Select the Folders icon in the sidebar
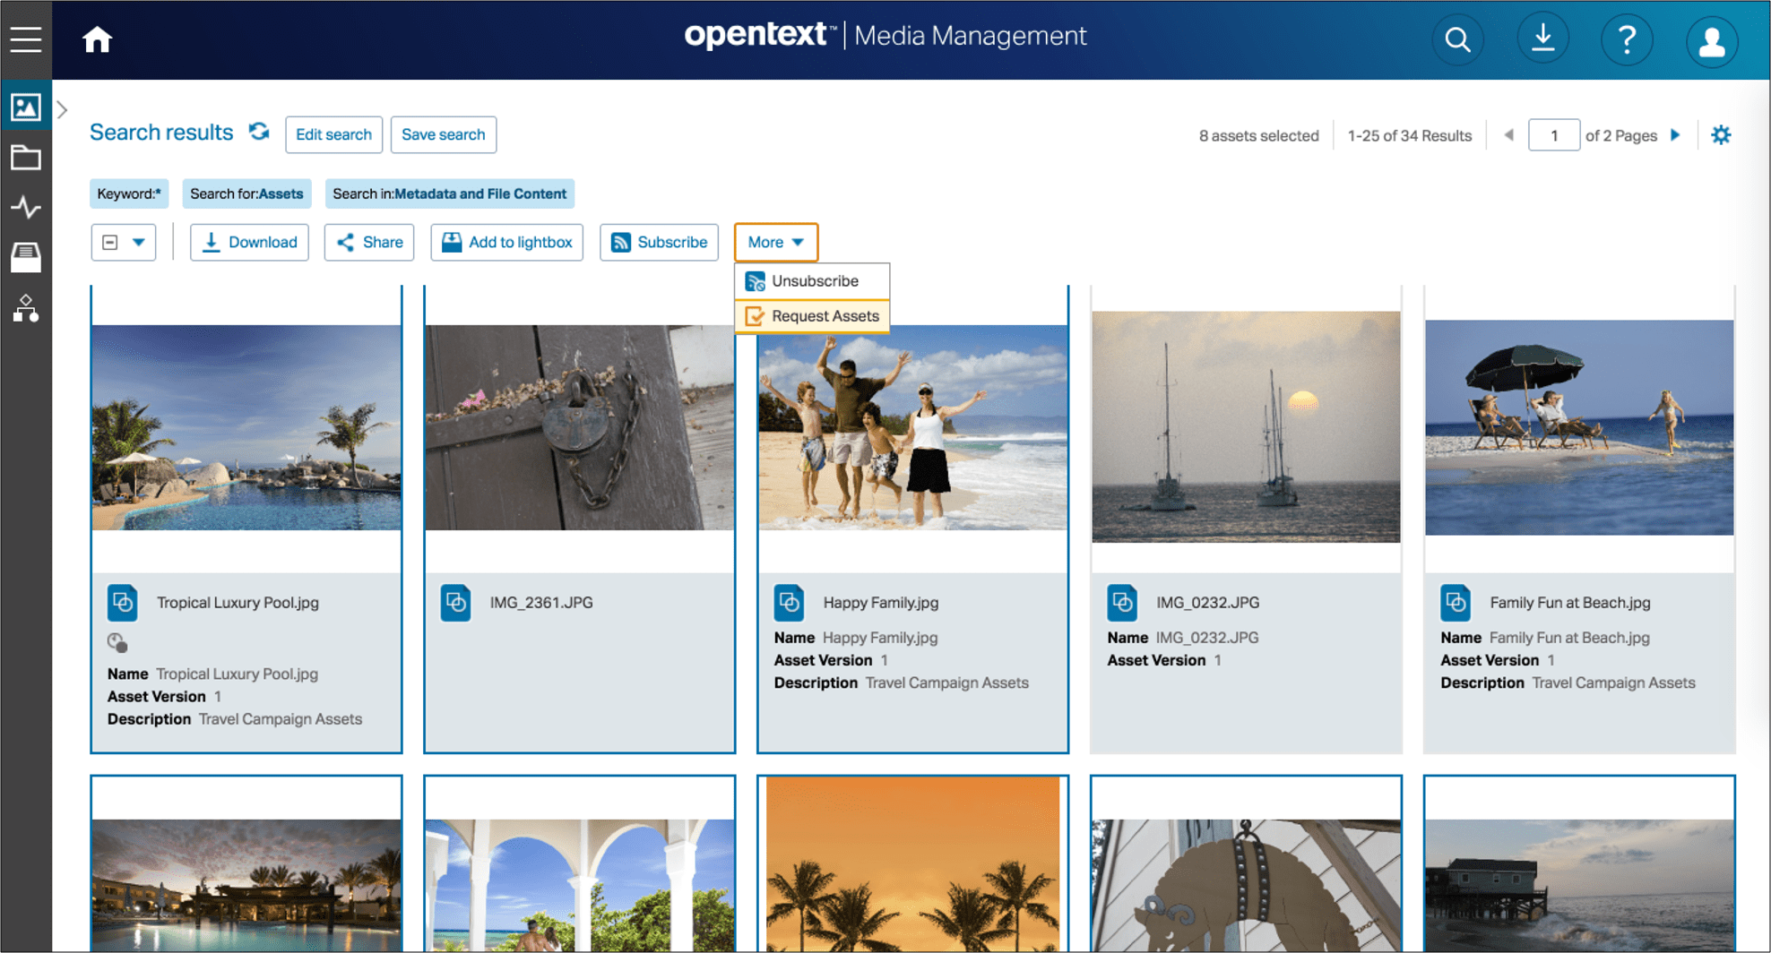The width and height of the screenshot is (1771, 953). click(27, 158)
